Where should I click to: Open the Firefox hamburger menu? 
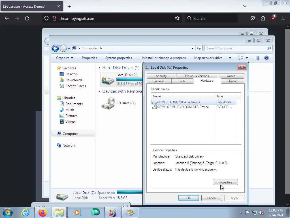[x=283, y=18]
